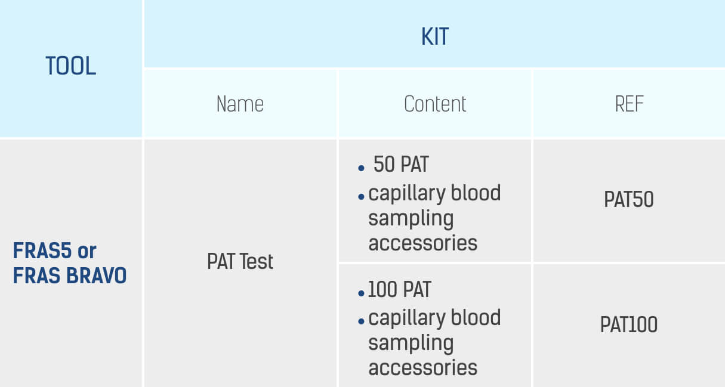Image resolution: width=725 pixels, height=387 pixels.
Task: Click "sampling" in the PAT100 row
Action: click(411, 343)
